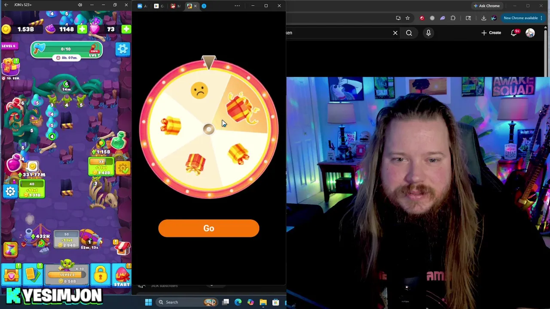This screenshot has width=550, height=309.
Task: Tap the left gift box wheel segment
Action: [x=171, y=126]
